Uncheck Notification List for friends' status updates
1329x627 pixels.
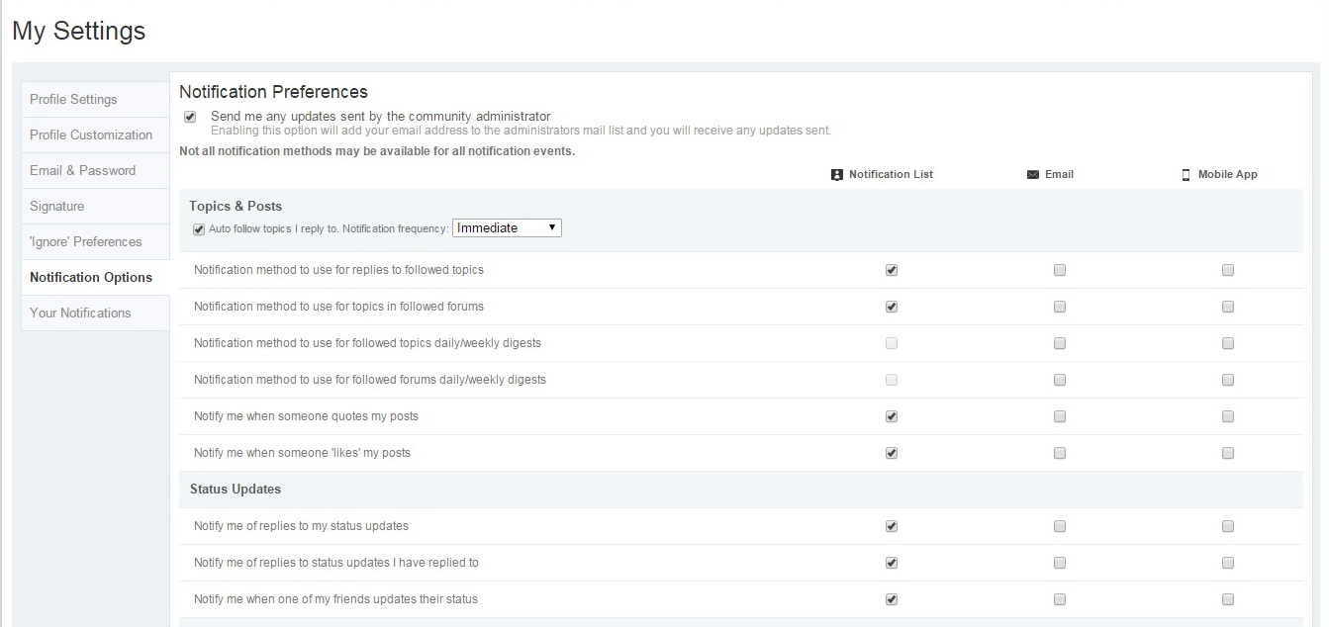point(892,599)
